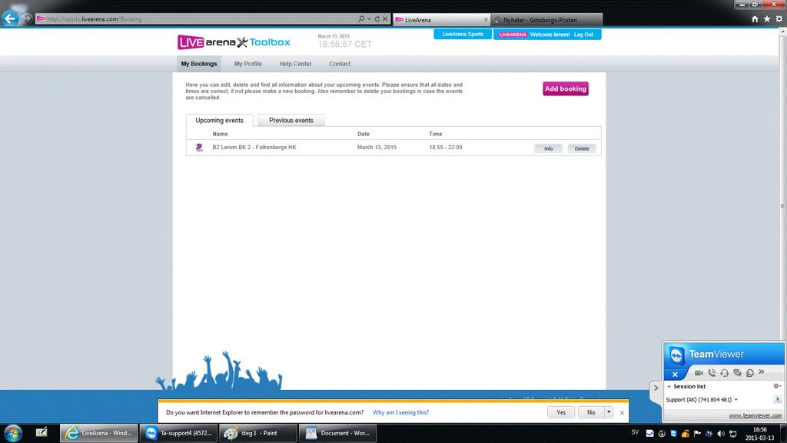Open Favorites with the star icon
Viewport: 787px width, 443px height.
pyautogui.click(x=767, y=19)
